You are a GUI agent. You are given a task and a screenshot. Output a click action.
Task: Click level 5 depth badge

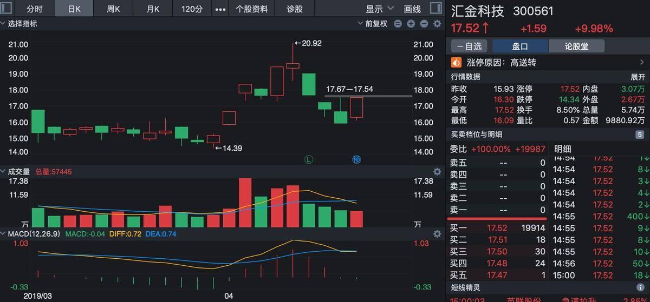tap(640, 135)
